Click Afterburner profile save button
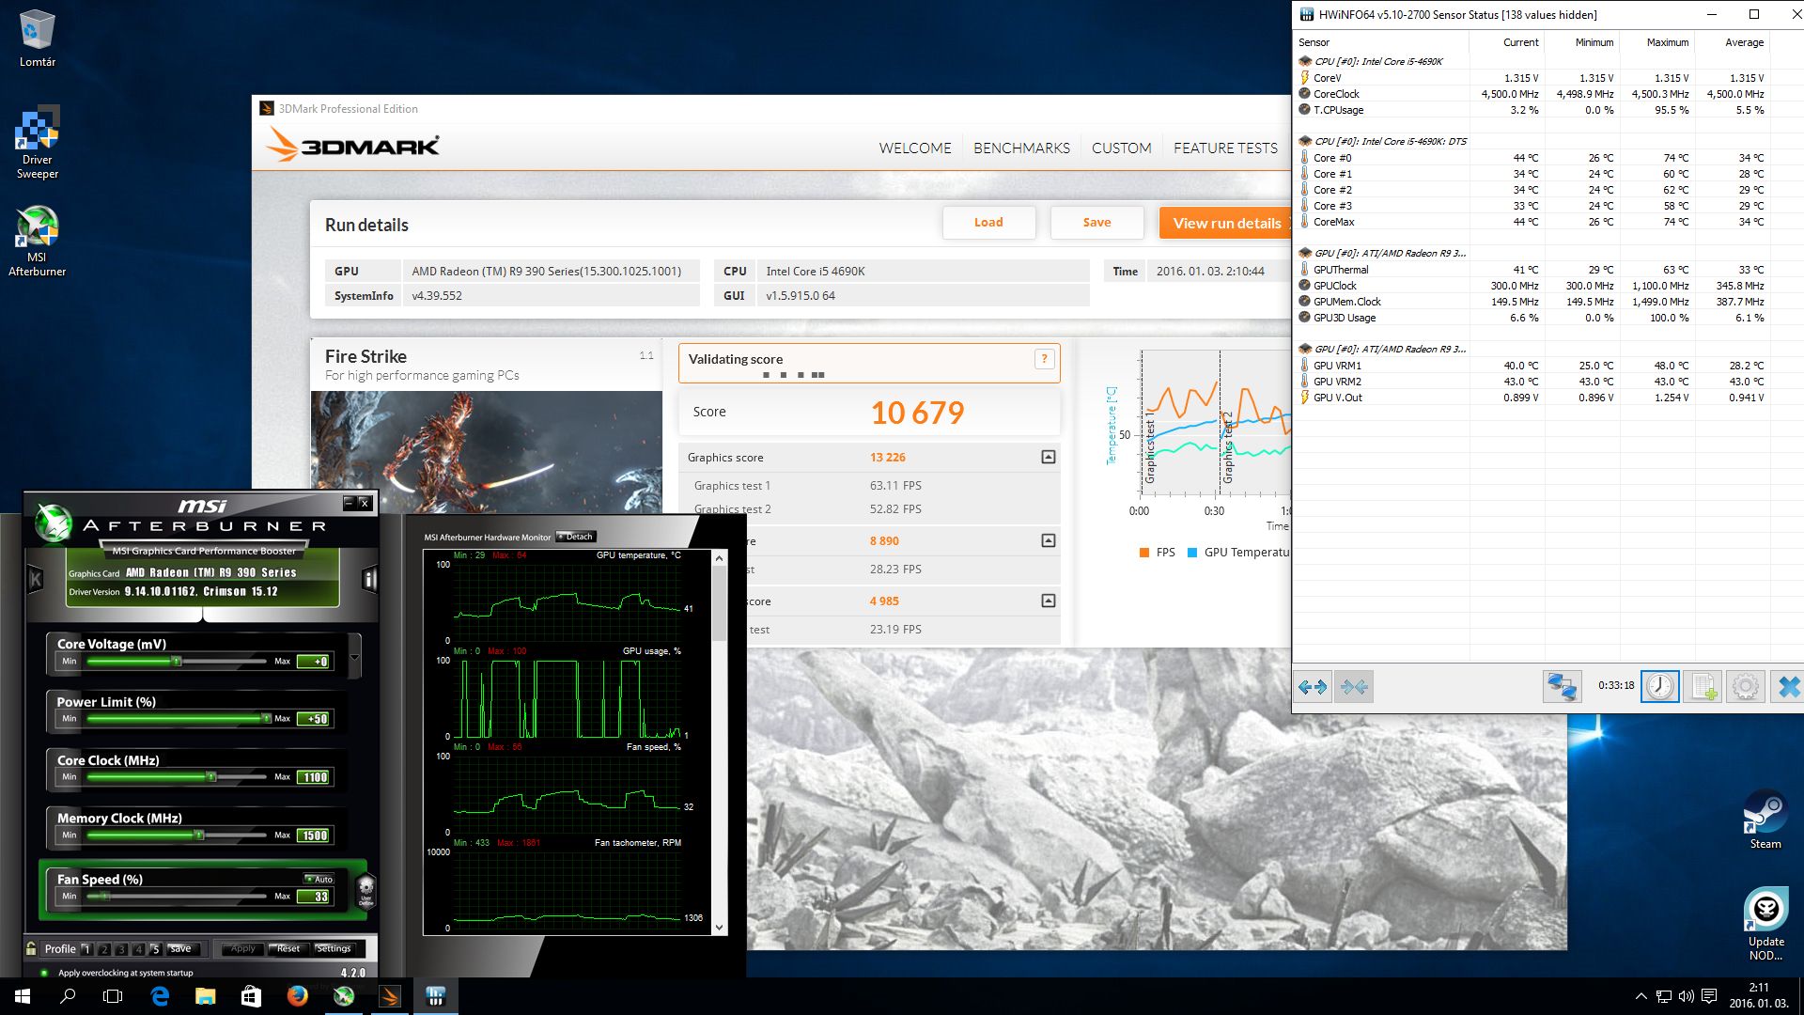Viewport: 1804px width, 1015px height. pos(180,949)
